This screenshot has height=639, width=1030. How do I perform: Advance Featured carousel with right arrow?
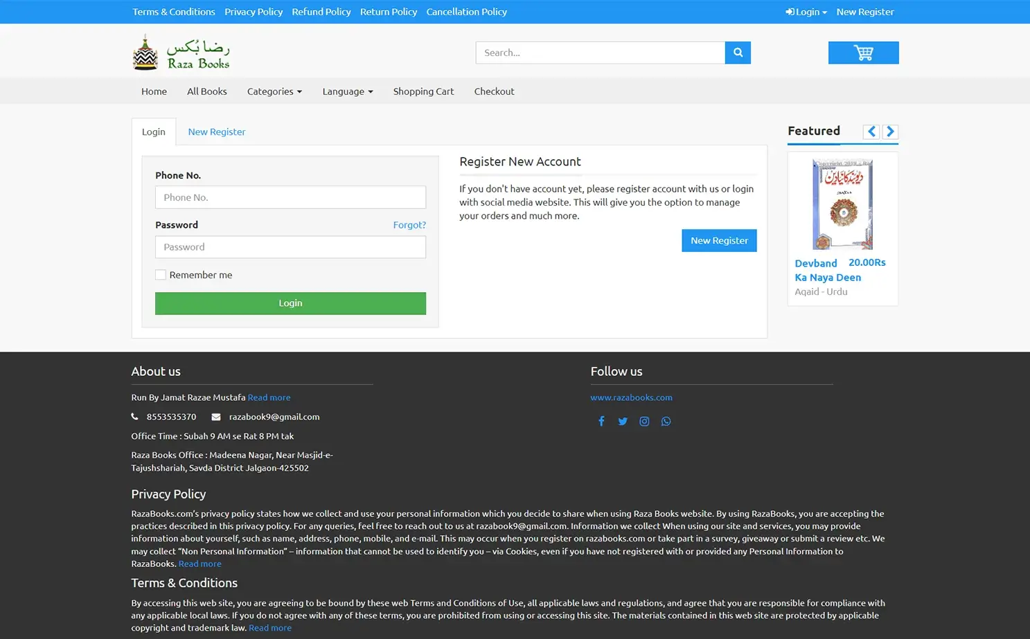tap(889, 132)
